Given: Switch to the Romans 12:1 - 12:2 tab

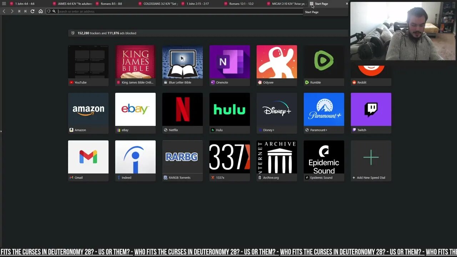Looking at the screenshot, I should (241, 4).
